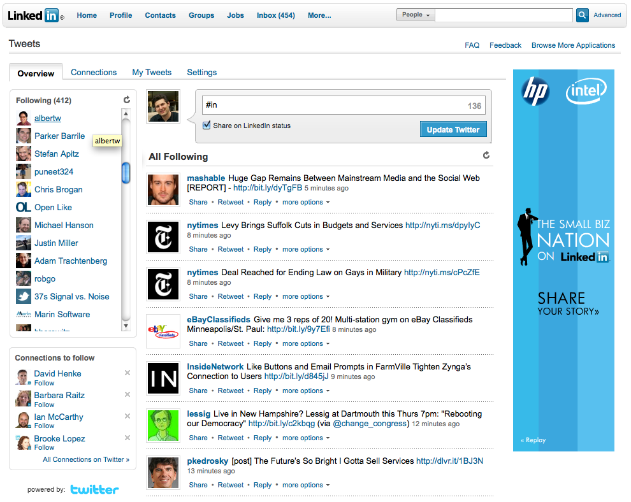Open All Connections on Twitter link
Viewport: 631px width, 502px height.
tap(86, 460)
